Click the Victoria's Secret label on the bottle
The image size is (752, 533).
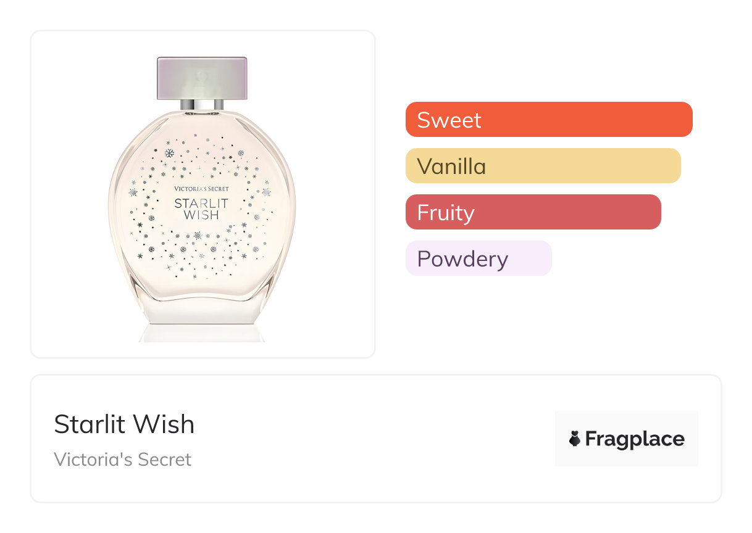tap(201, 189)
